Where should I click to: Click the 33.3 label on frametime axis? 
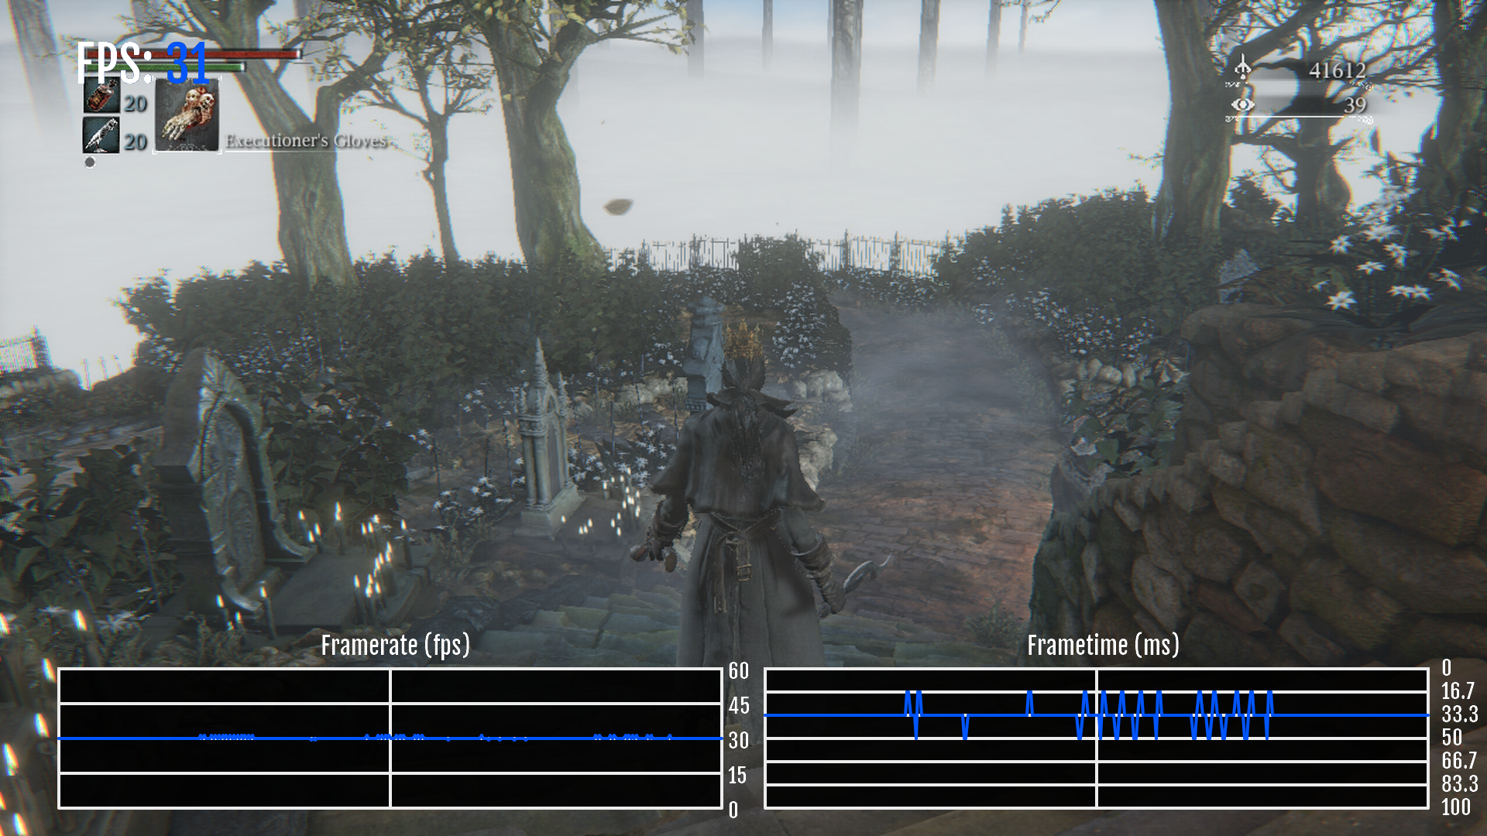pos(1460,714)
